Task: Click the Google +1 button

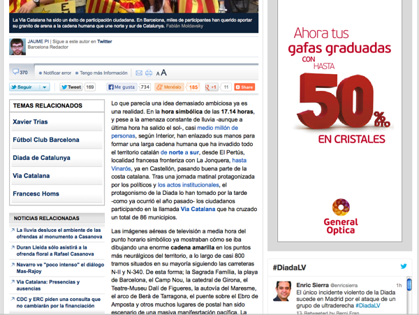Action: pyautogui.click(x=212, y=87)
